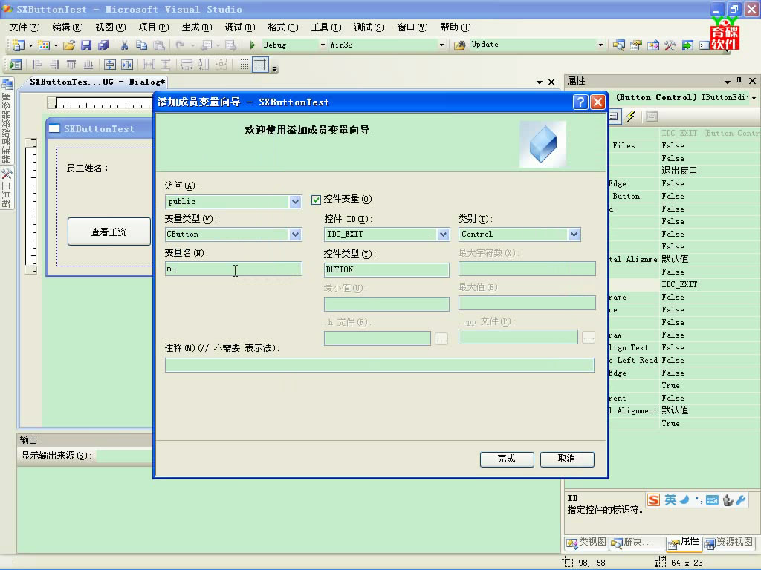Switch to the 类视图 tab

point(587,543)
